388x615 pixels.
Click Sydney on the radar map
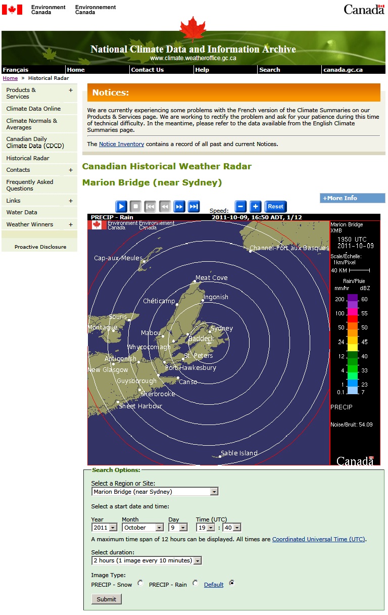tap(221, 328)
